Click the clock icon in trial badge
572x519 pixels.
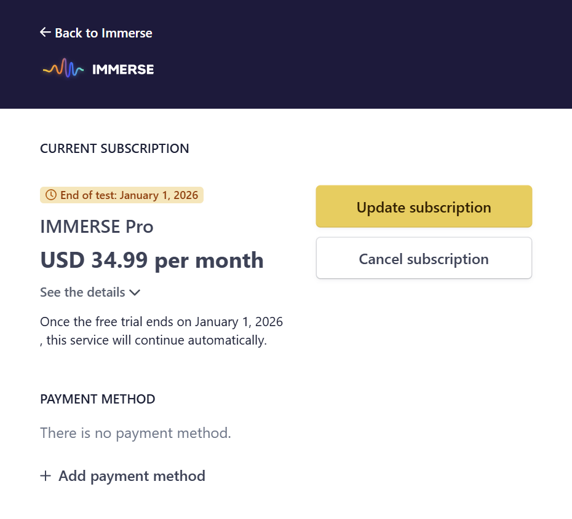click(51, 195)
